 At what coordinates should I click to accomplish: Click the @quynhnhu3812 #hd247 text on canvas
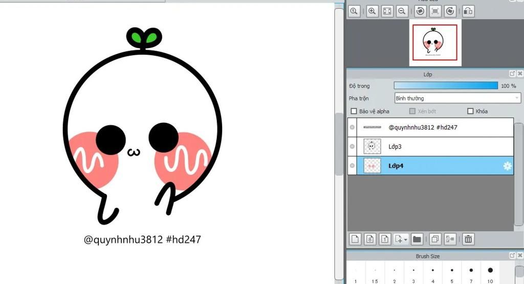(142, 239)
